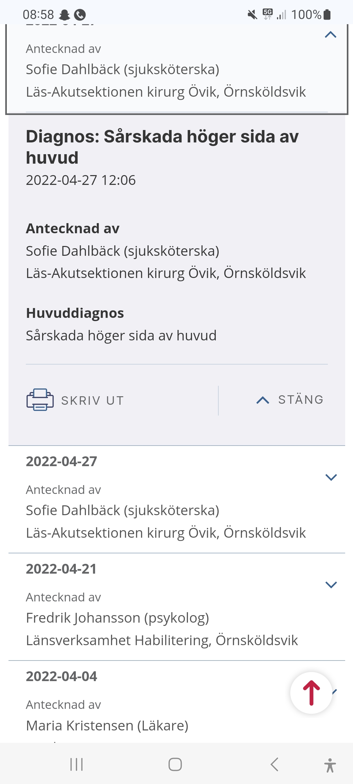Click the STÄNG close chevron

pos(263,400)
